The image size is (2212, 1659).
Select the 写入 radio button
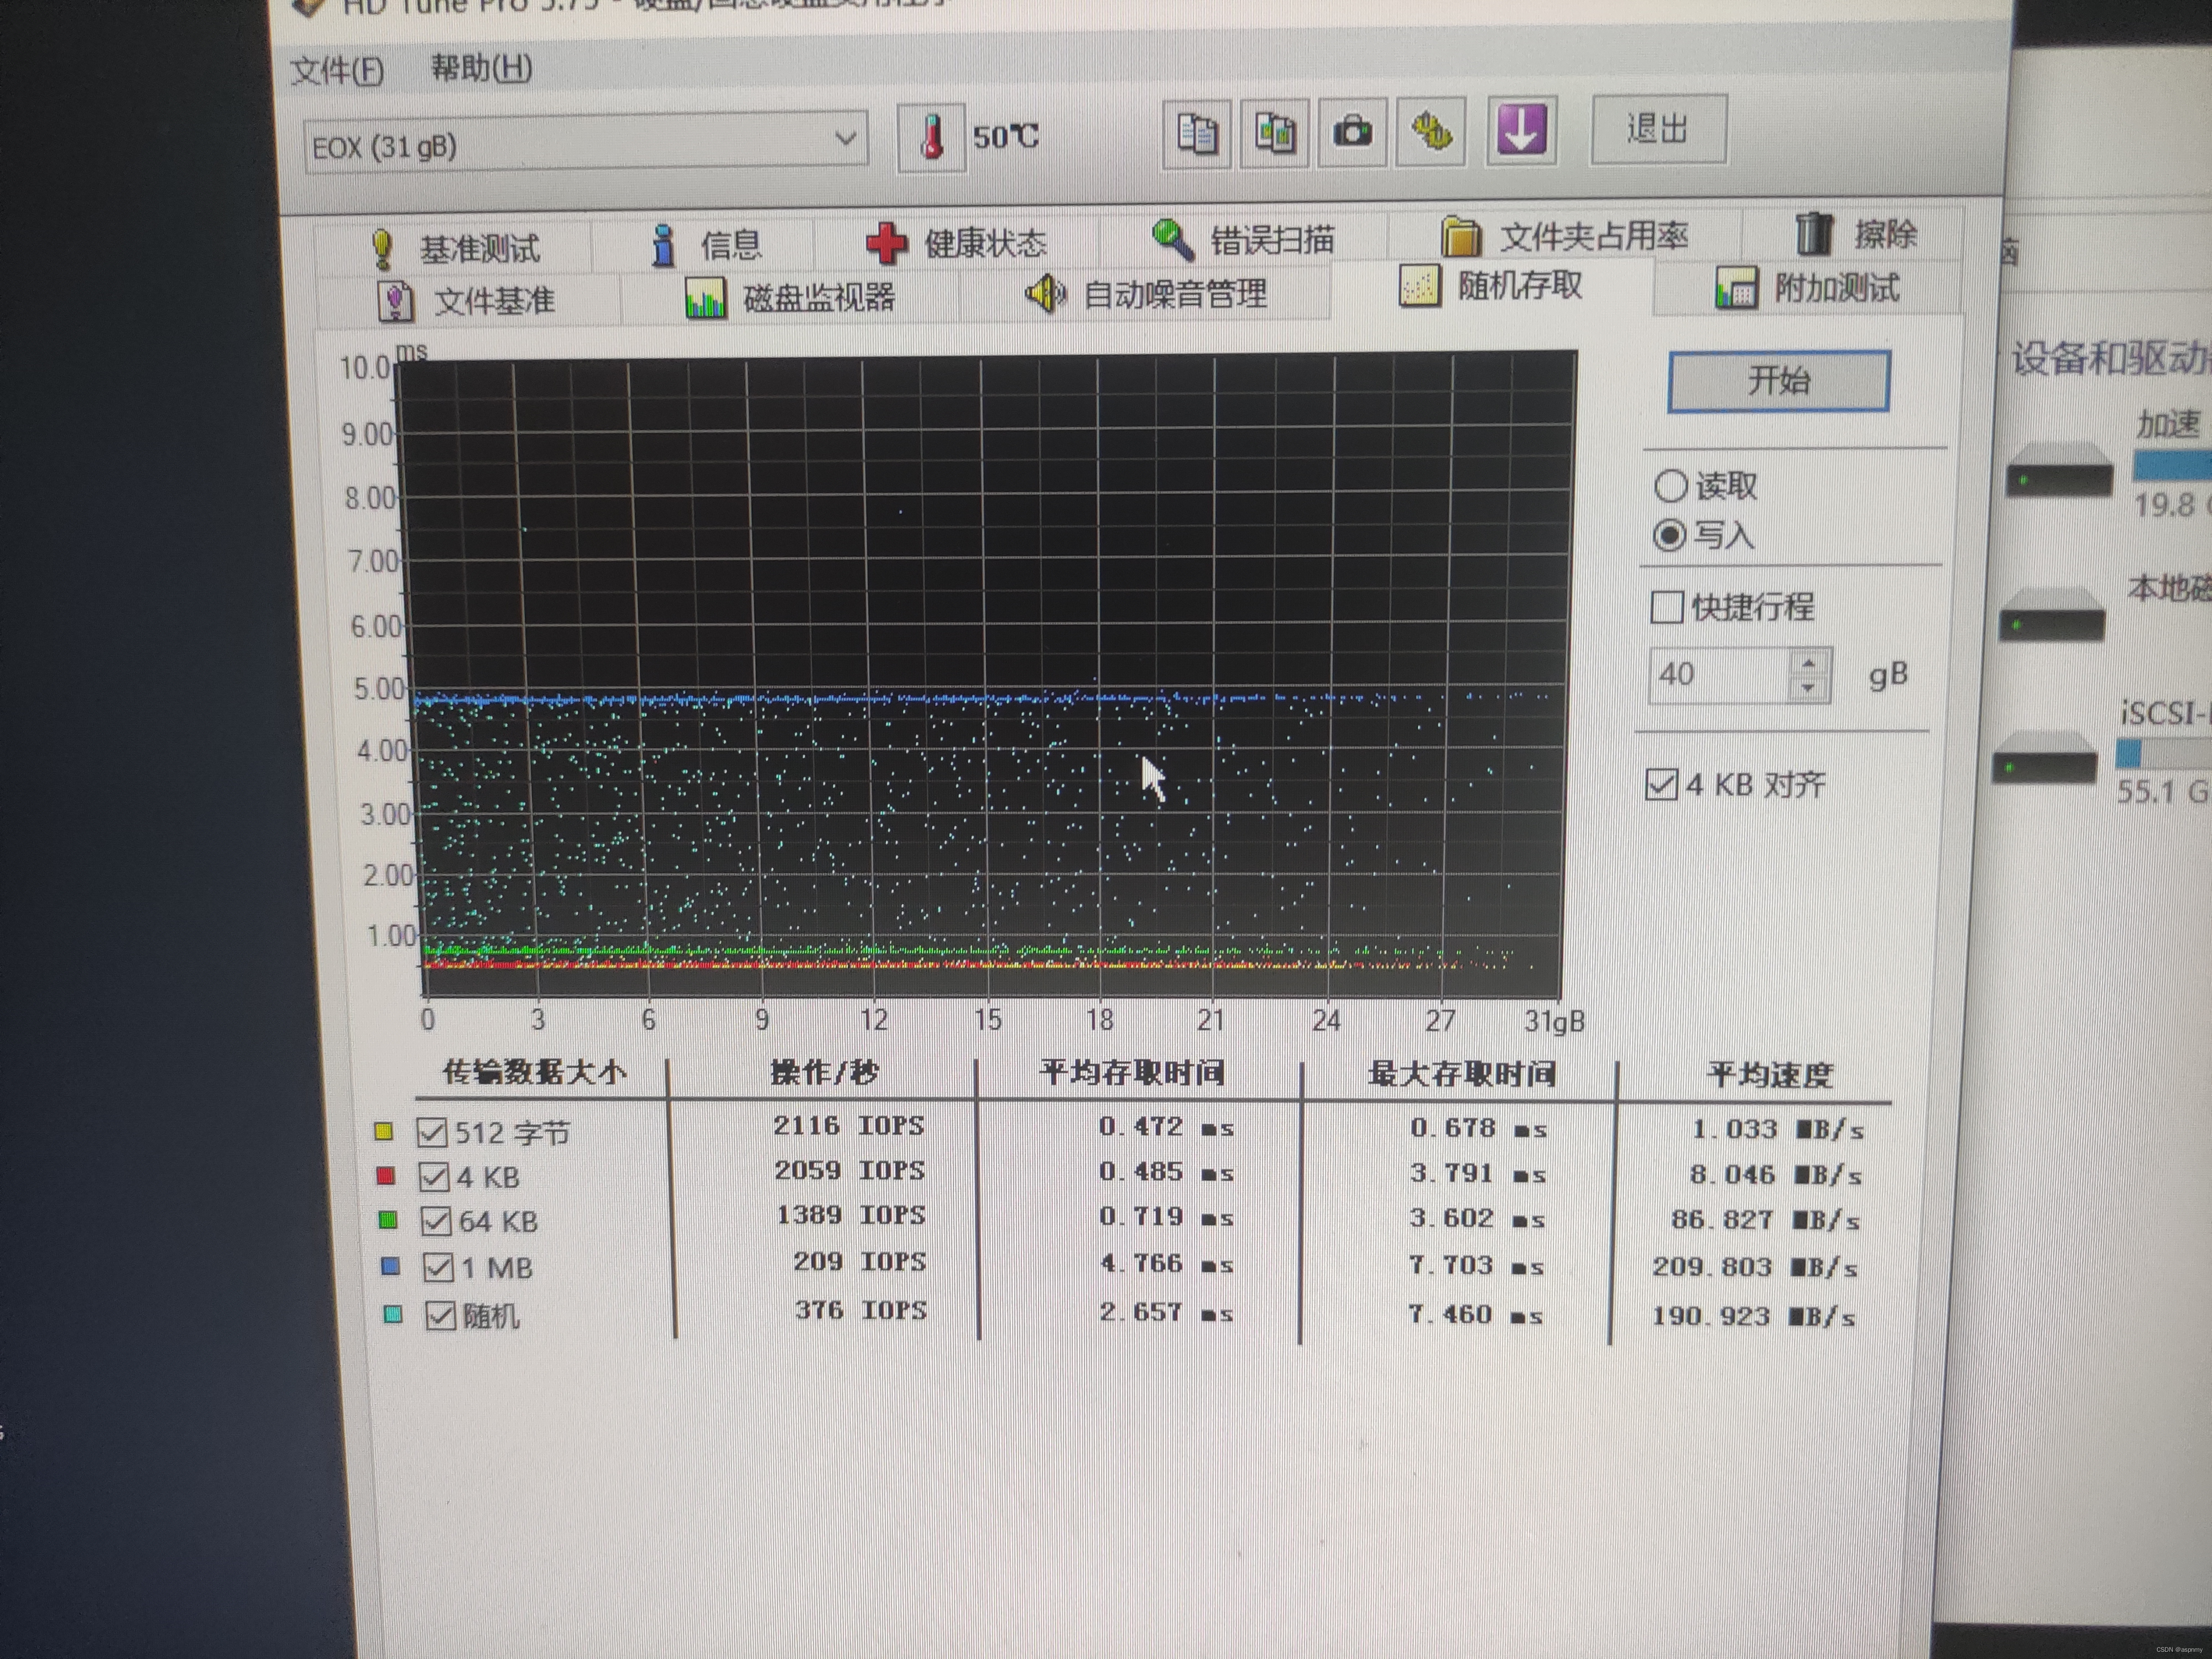click(x=1669, y=535)
